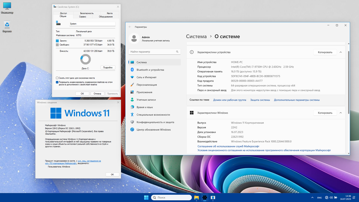Click the back arrow in Параметры window
This screenshot has width=359, height=202.
pos(130,27)
